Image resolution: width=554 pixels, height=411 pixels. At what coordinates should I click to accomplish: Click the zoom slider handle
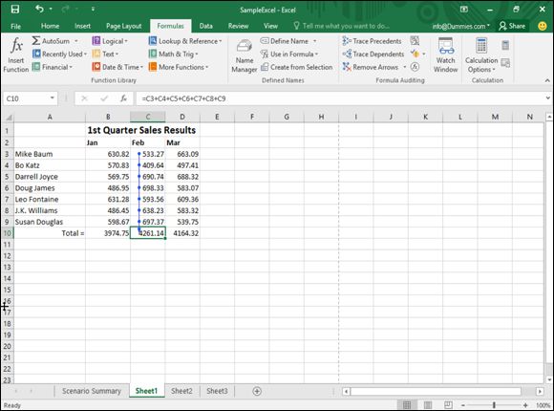(494, 405)
